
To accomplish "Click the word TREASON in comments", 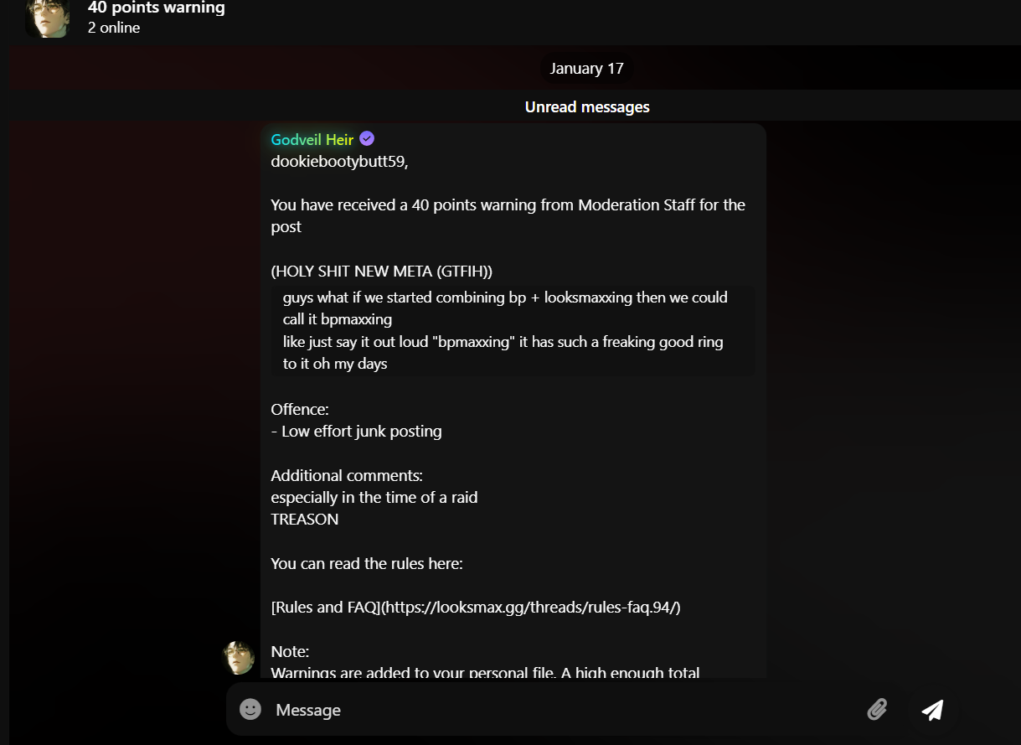I will coord(305,520).
